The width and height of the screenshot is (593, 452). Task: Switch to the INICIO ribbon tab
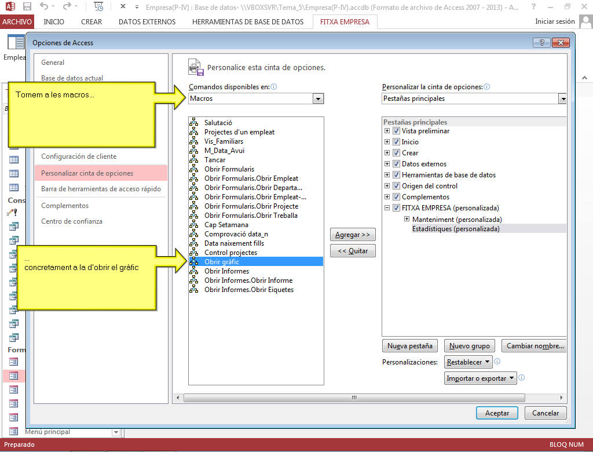54,22
